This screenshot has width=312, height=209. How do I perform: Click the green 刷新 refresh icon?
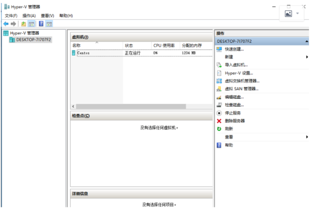(x=219, y=129)
